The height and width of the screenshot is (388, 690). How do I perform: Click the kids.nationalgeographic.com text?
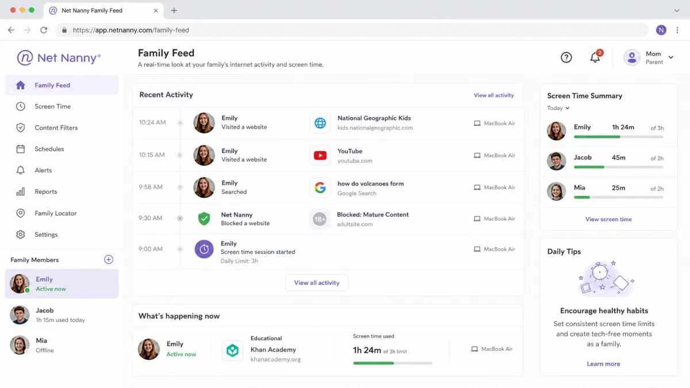(375, 128)
